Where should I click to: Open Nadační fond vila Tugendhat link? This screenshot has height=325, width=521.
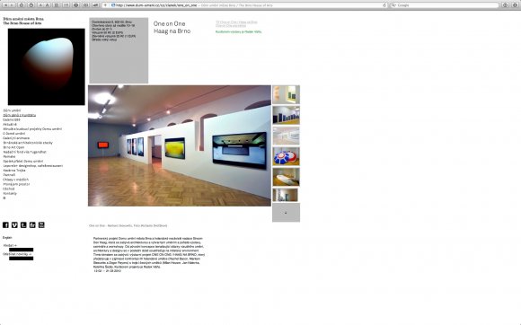click(24, 152)
